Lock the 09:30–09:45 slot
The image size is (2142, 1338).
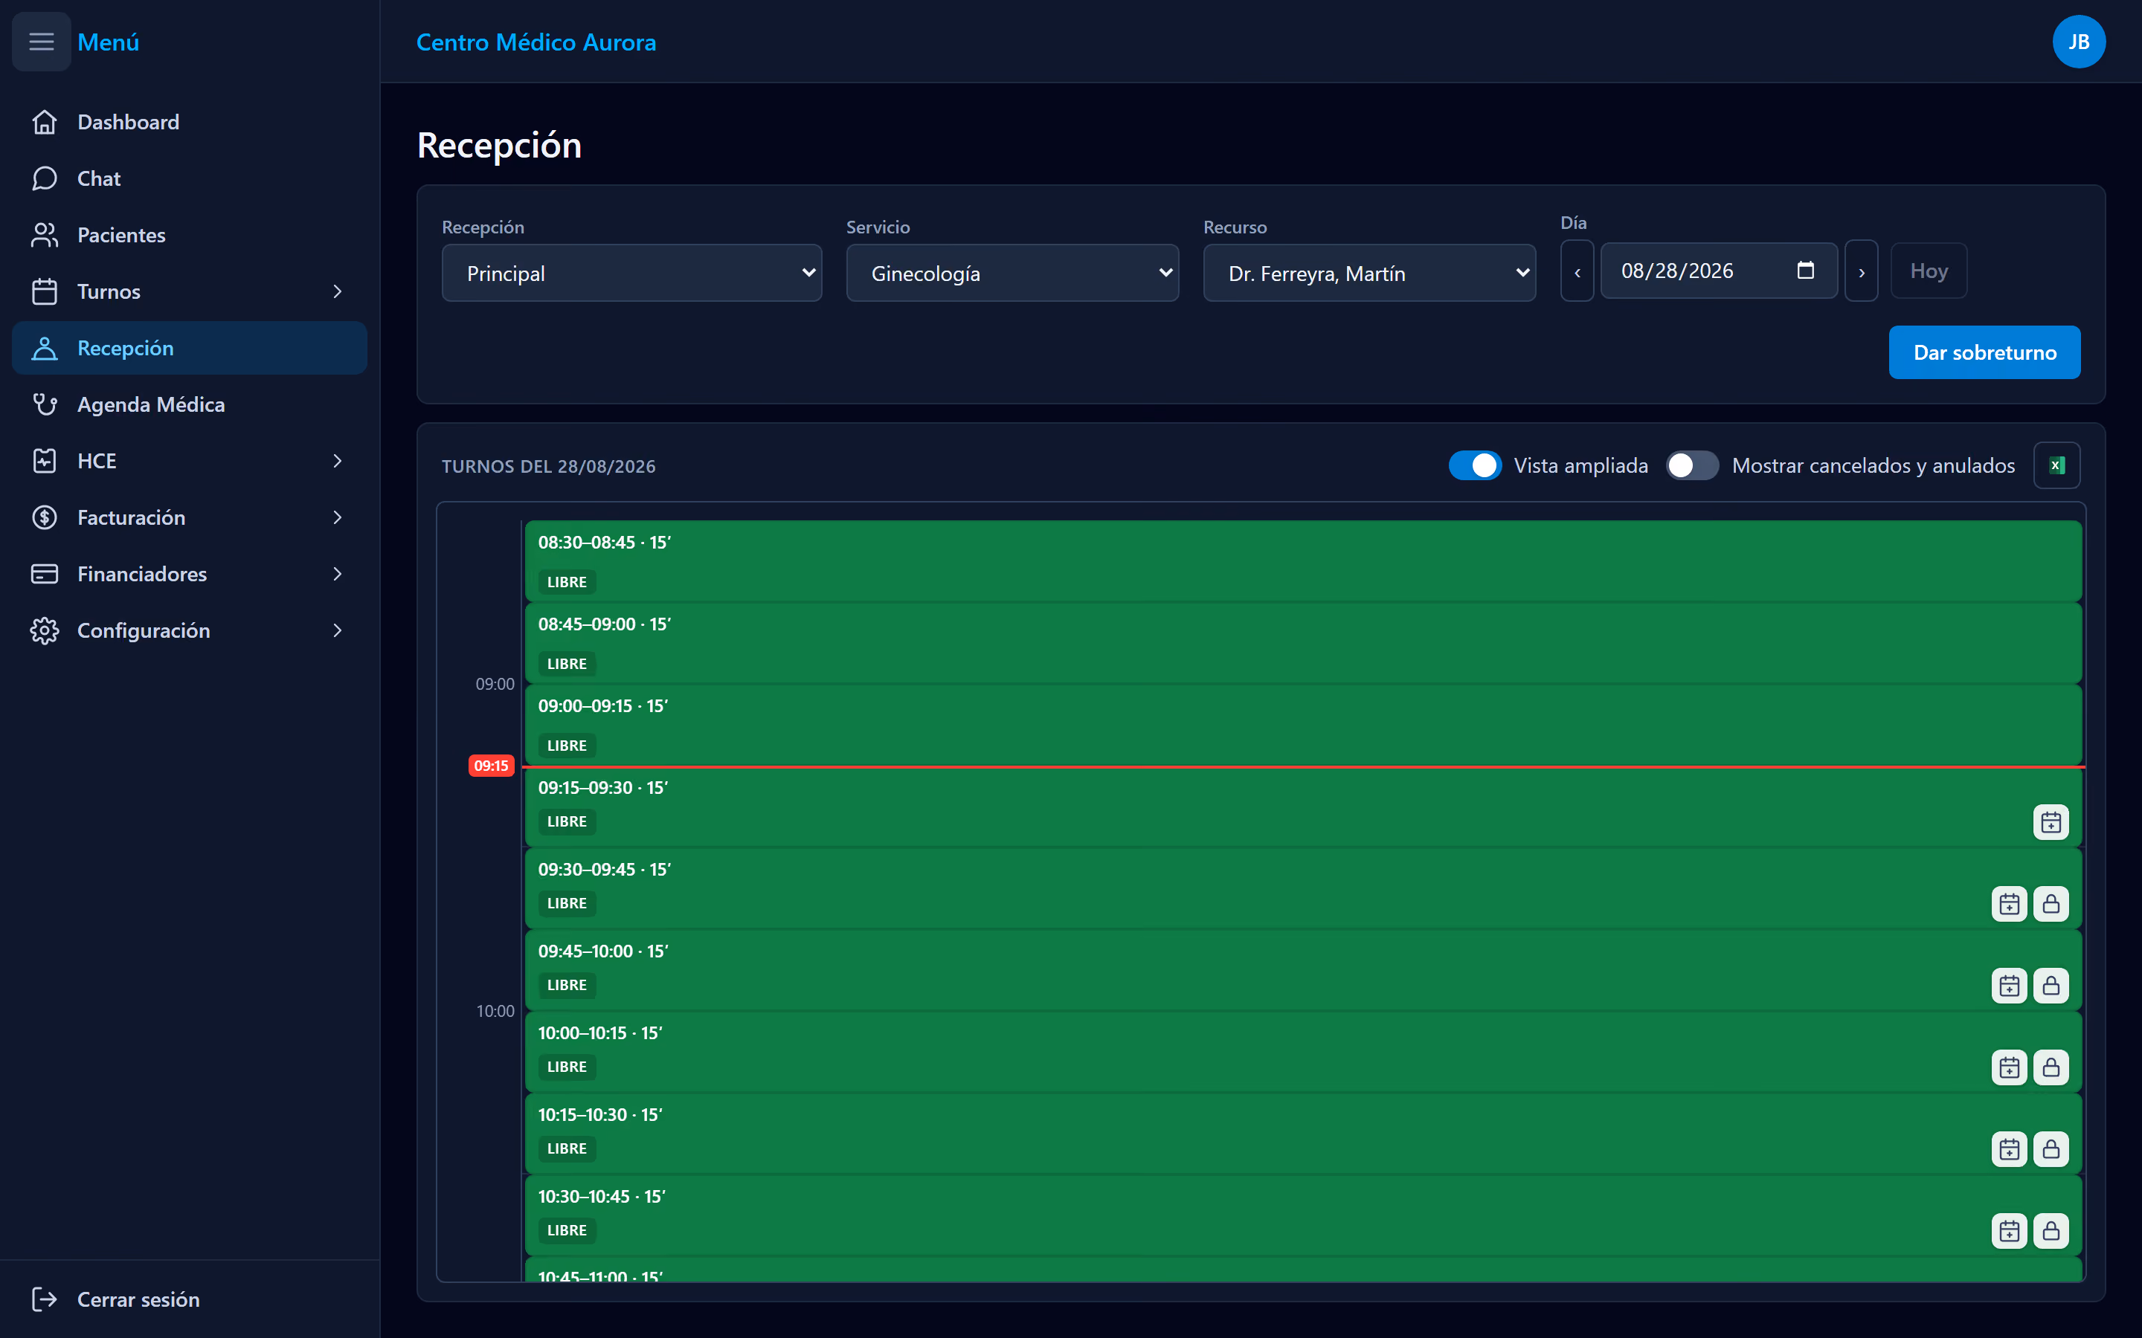click(2050, 903)
